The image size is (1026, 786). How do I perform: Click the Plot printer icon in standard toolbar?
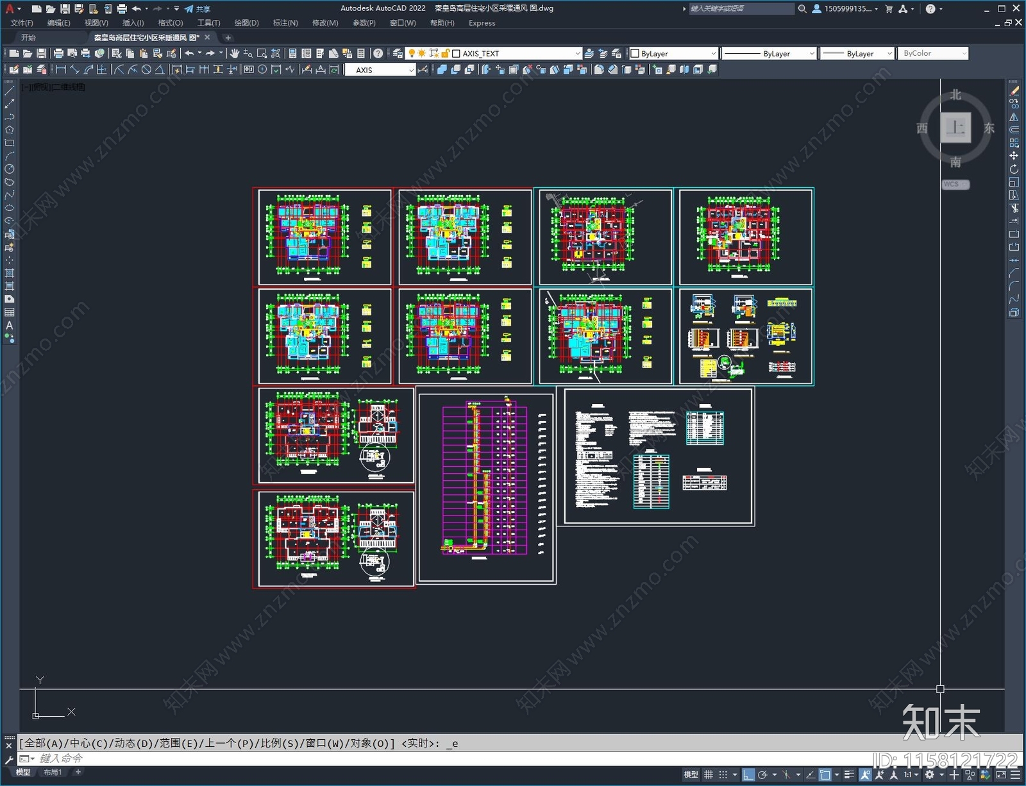point(58,54)
